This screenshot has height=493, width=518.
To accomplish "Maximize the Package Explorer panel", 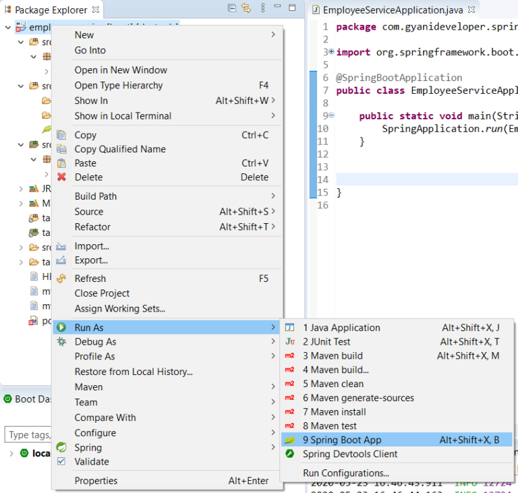I will click(292, 7).
